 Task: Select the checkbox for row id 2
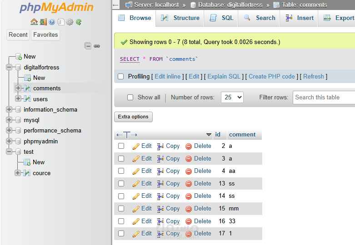(x=121, y=146)
